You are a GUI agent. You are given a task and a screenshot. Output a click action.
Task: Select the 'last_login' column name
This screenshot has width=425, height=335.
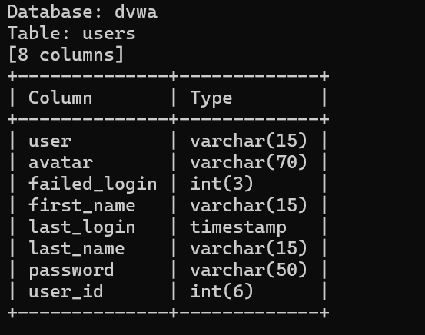coord(82,227)
